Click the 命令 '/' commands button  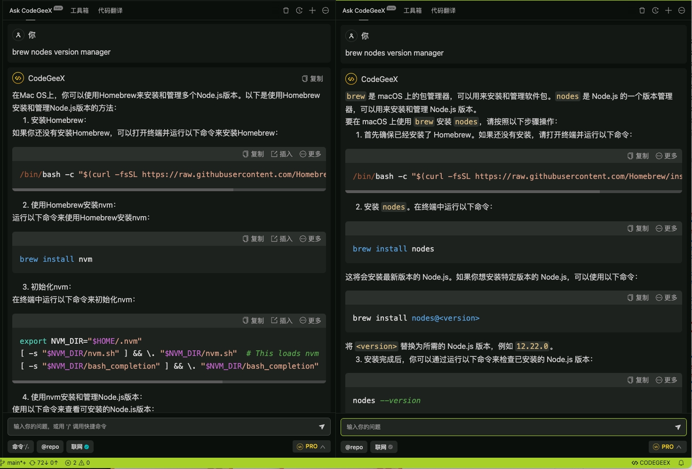pos(21,446)
